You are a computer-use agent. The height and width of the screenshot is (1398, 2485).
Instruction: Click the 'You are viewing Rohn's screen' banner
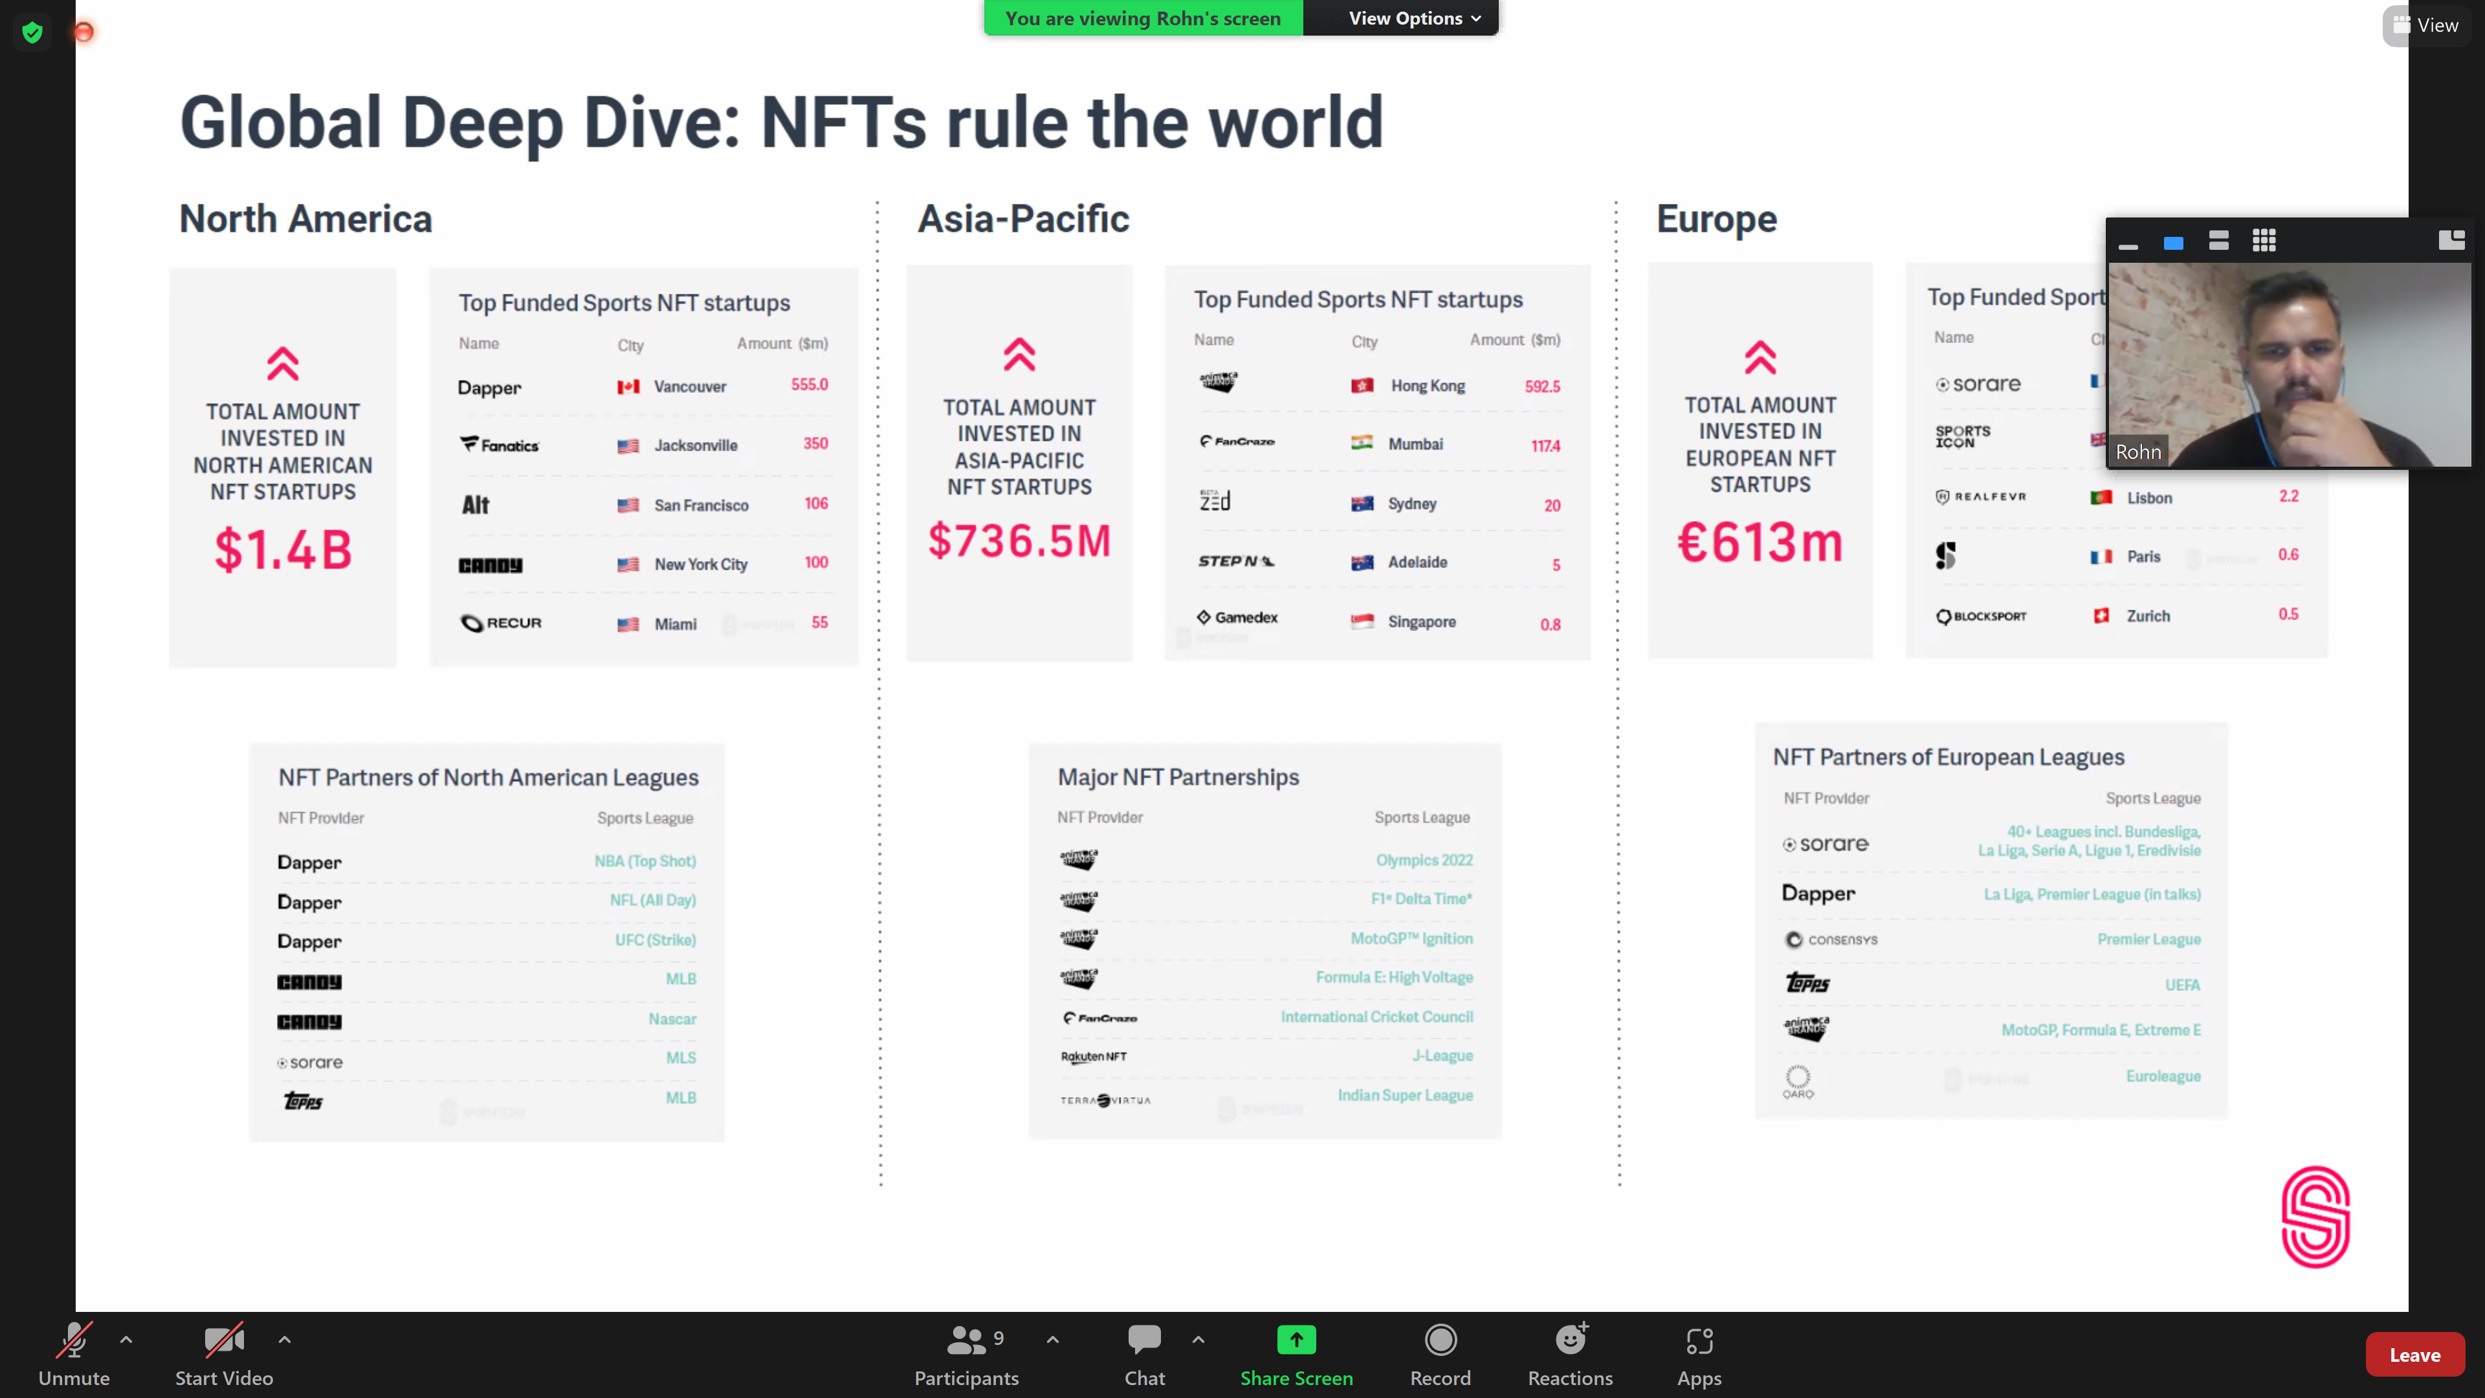coord(1143,18)
